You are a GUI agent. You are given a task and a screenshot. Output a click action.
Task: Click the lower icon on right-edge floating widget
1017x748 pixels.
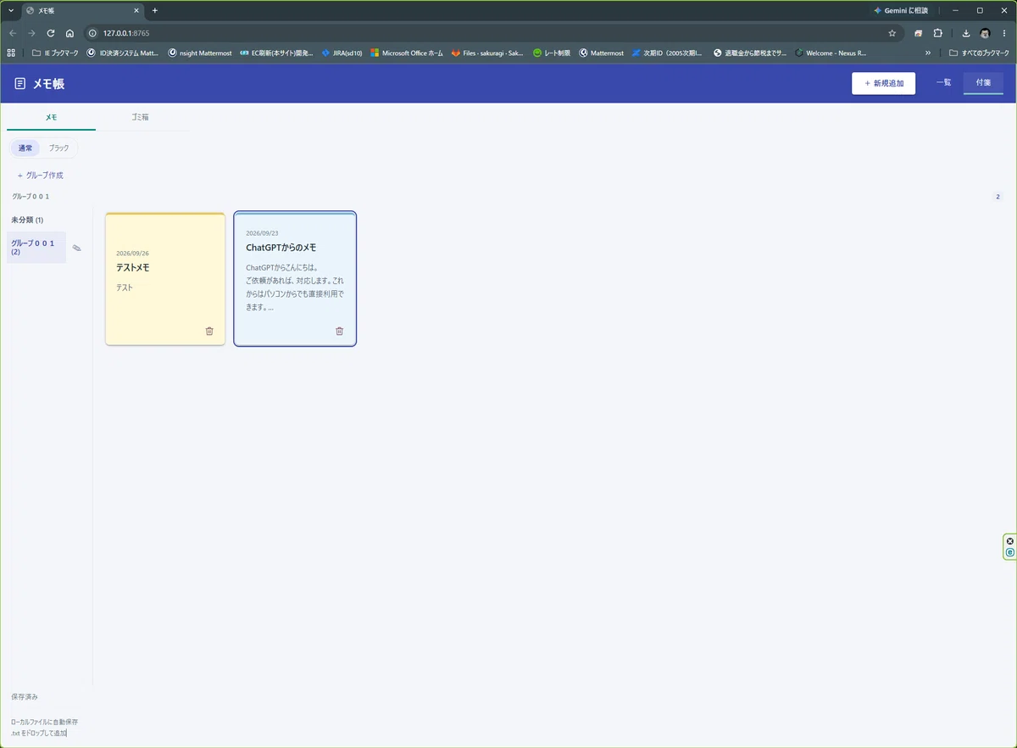point(1010,552)
